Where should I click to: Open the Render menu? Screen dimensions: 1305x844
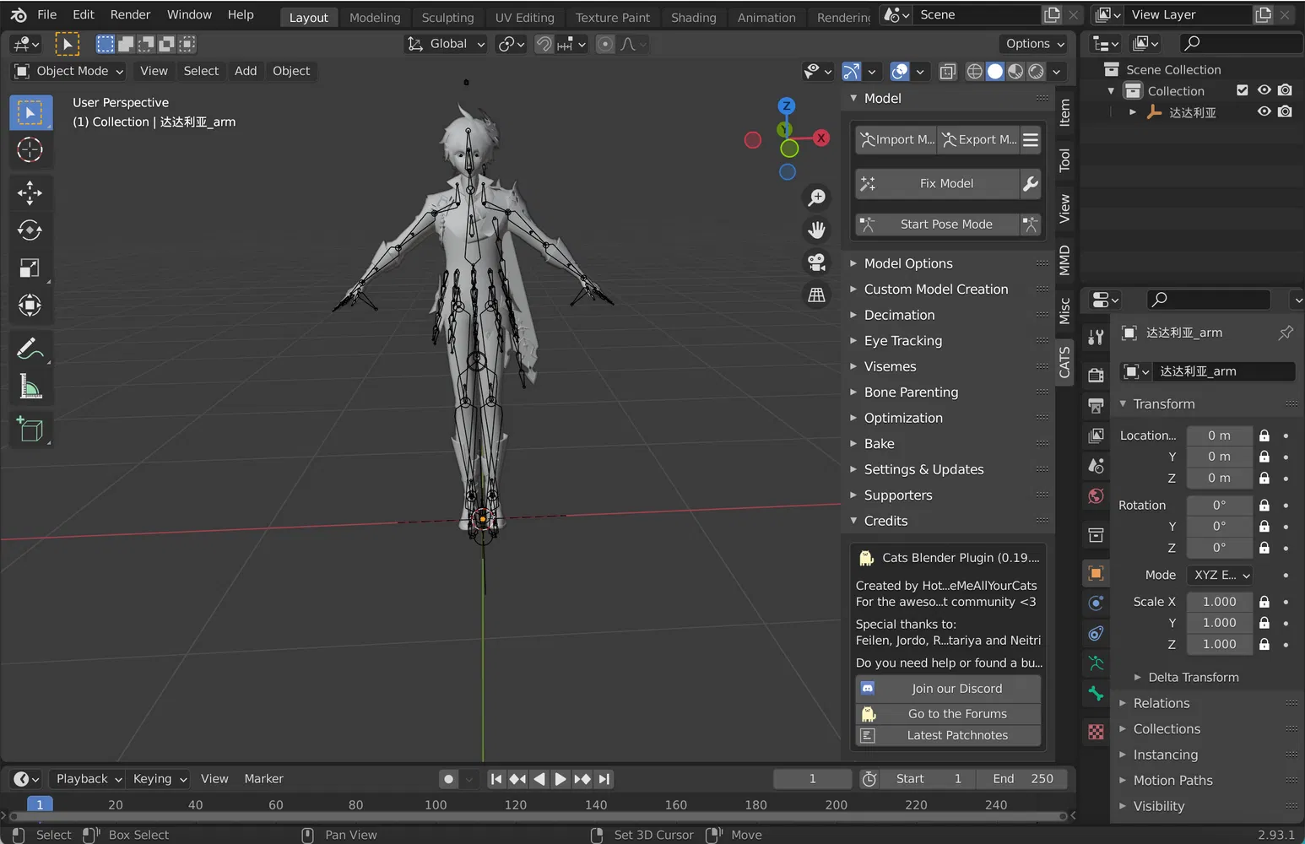tap(130, 14)
